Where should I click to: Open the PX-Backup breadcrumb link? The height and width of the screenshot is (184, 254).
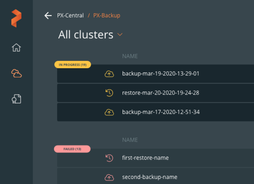click(106, 15)
